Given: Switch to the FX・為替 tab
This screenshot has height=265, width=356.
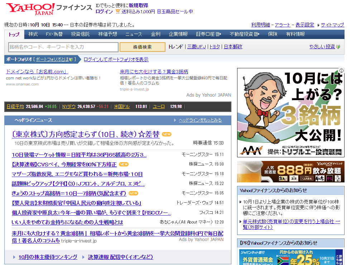Looking at the screenshot, I should click(54, 34).
